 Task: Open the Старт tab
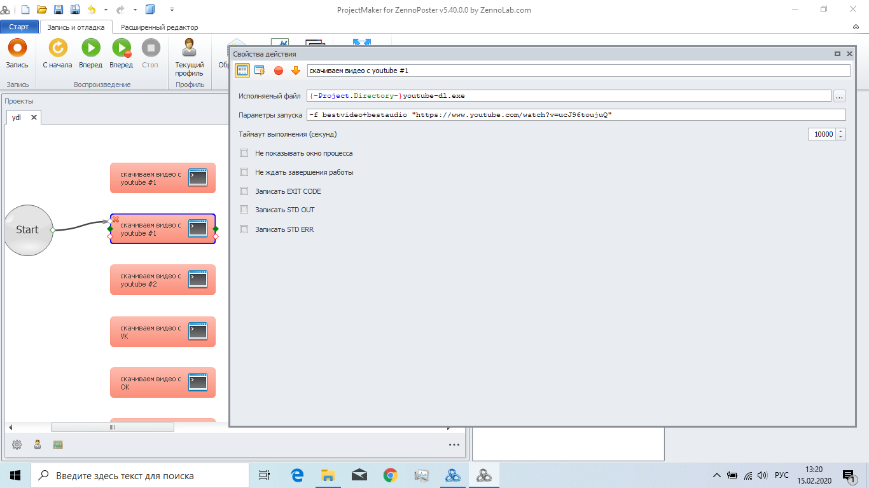click(x=19, y=27)
